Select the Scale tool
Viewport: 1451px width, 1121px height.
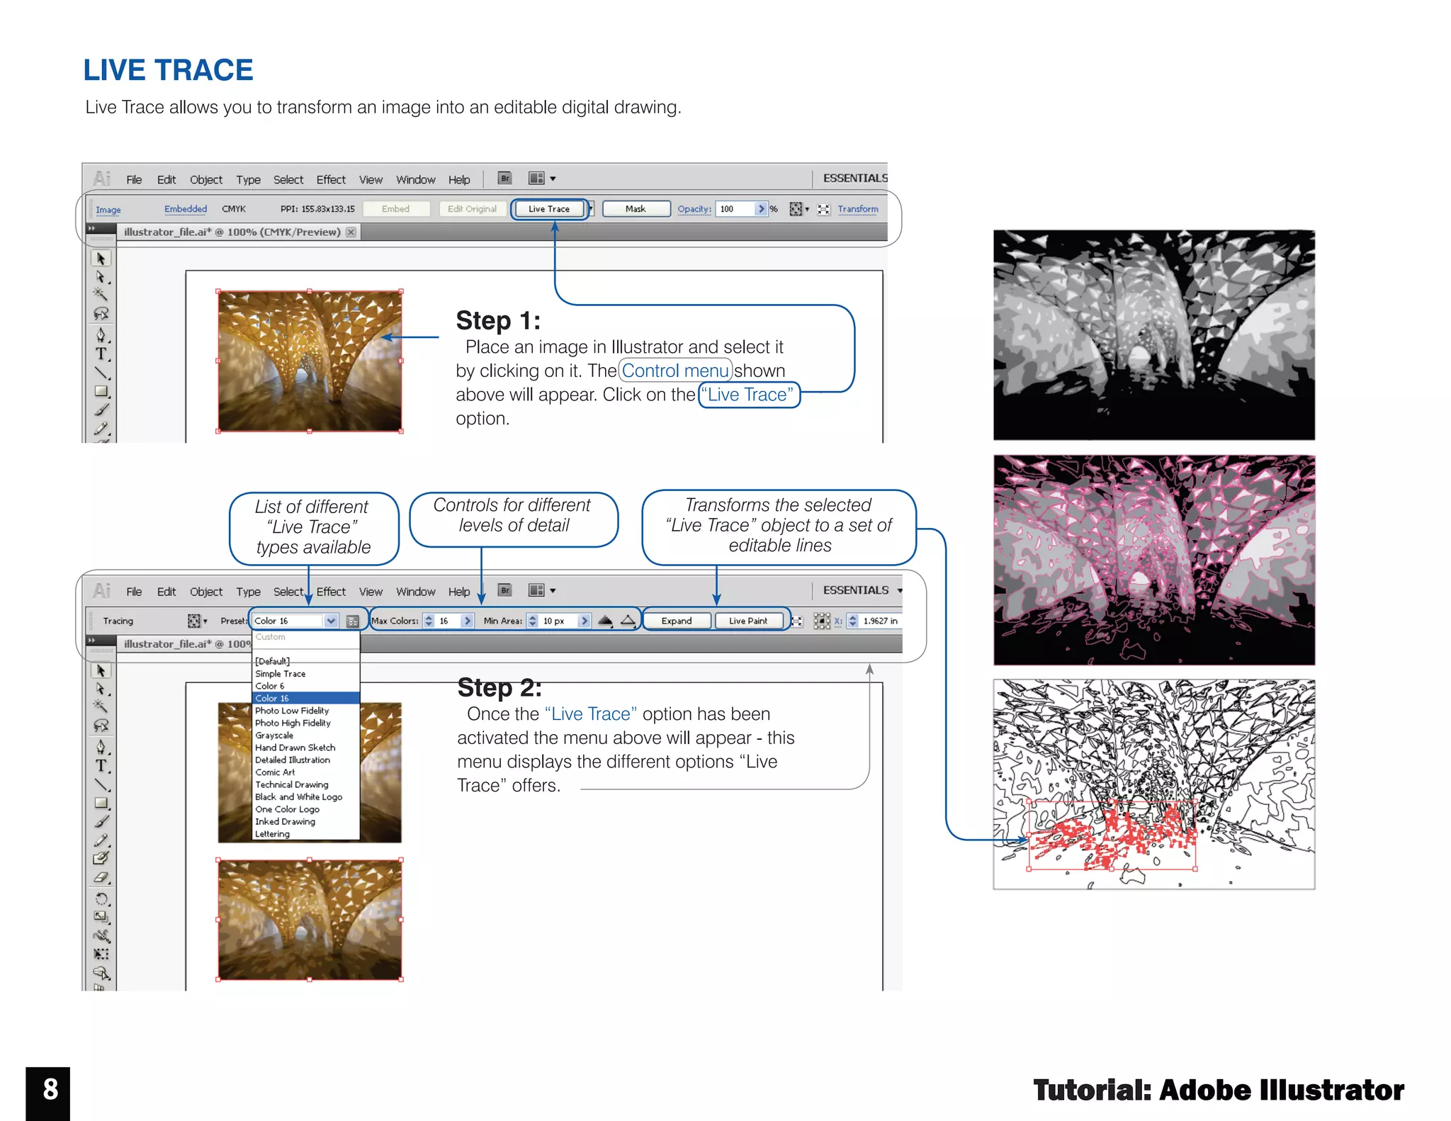tap(101, 917)
